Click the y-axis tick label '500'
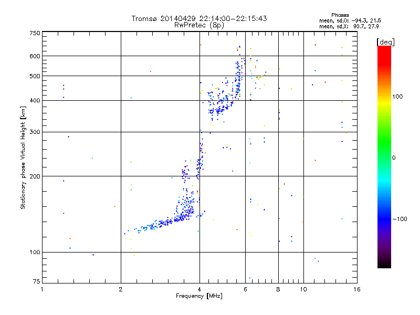This screenshot has width=420, height=315. point(35,76)
